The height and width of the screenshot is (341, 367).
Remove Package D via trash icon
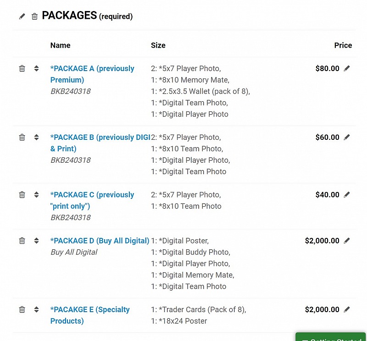22,241
